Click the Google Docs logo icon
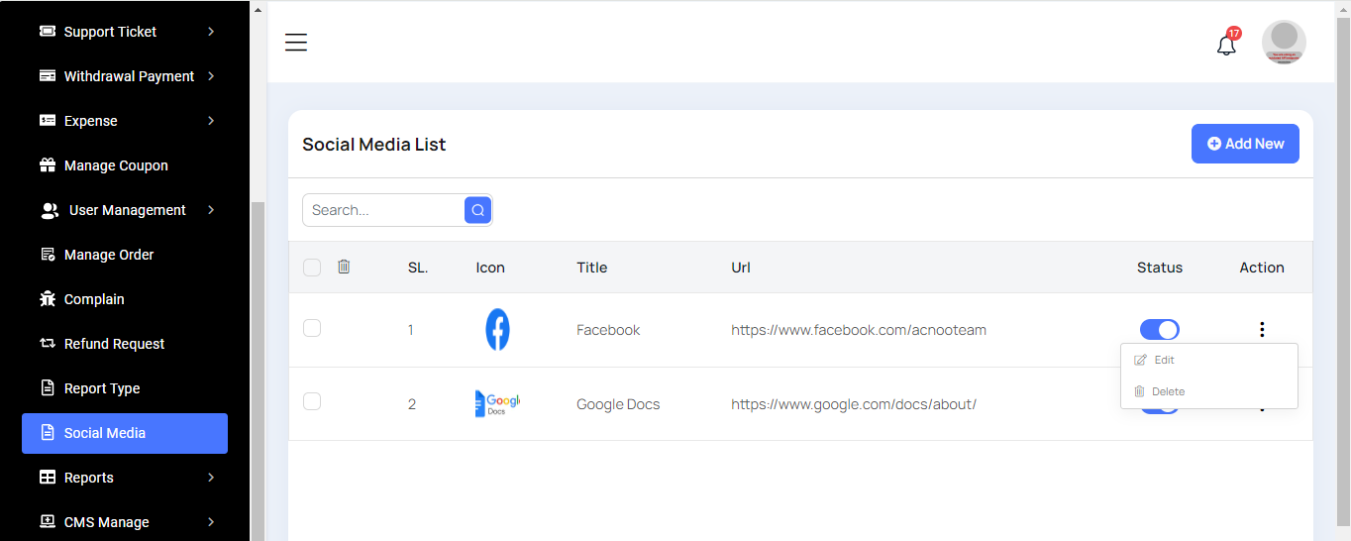1351x541 pixels. coord(497,403)
